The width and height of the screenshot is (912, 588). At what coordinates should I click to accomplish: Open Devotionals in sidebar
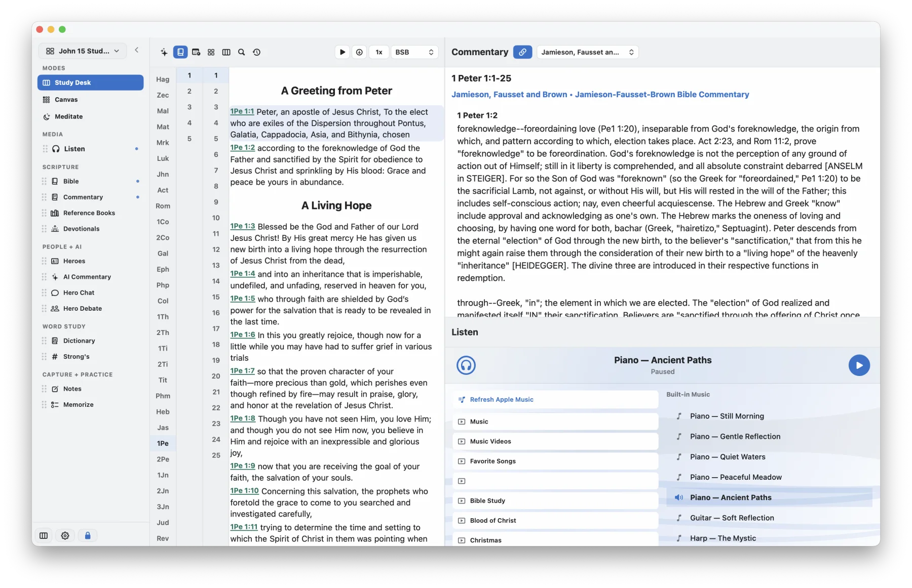point(90,229)
